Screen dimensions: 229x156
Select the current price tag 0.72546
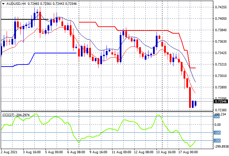coord(221,102)
